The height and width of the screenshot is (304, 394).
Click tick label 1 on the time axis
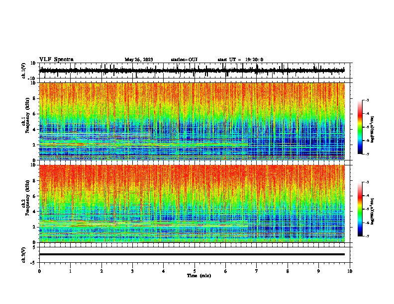click(x=70, y=271)
